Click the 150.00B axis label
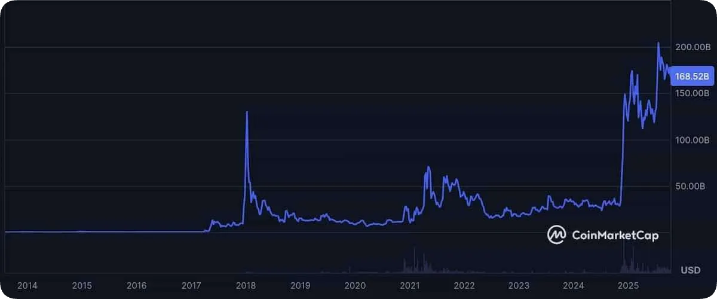The width and height of the screenshot is (717, 299). click(x=693, y=93)
